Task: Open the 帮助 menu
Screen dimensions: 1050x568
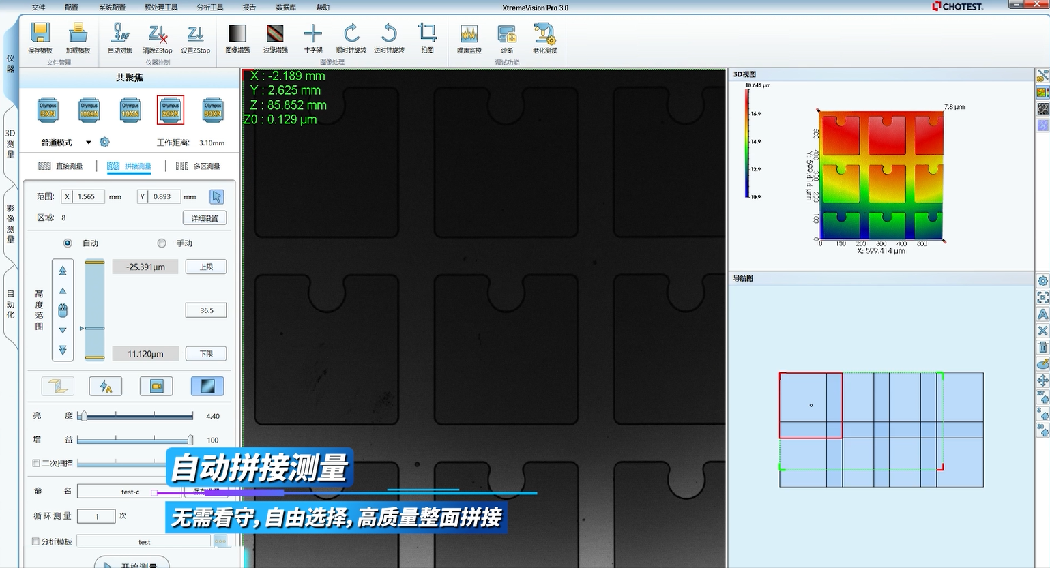Action: point(323,8)
